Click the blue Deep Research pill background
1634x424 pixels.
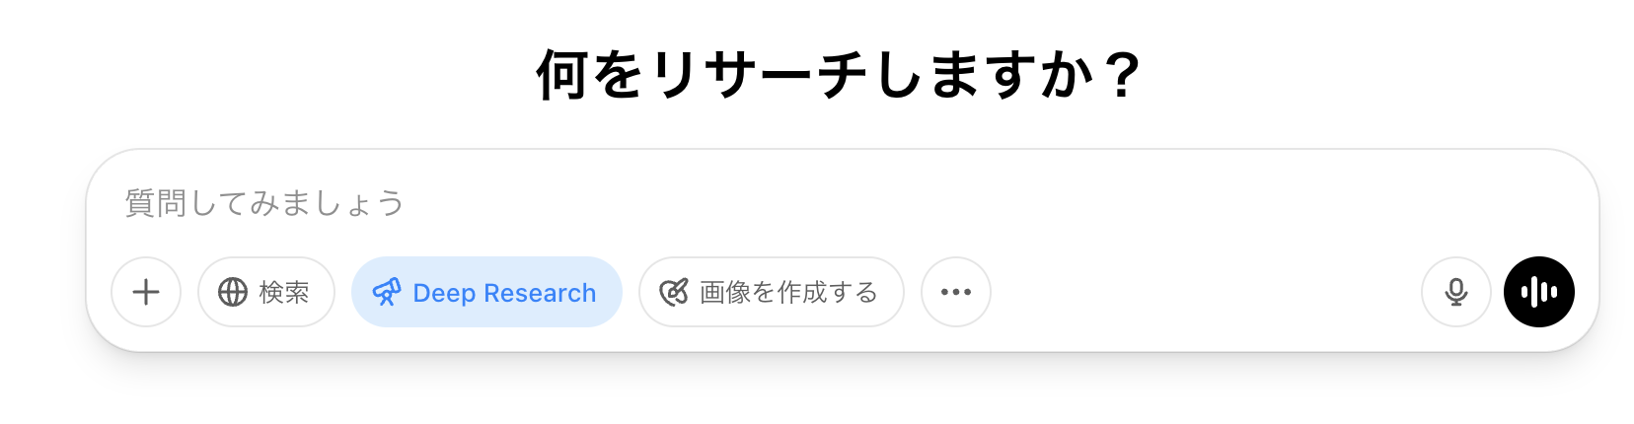click(x=486, y=292)
